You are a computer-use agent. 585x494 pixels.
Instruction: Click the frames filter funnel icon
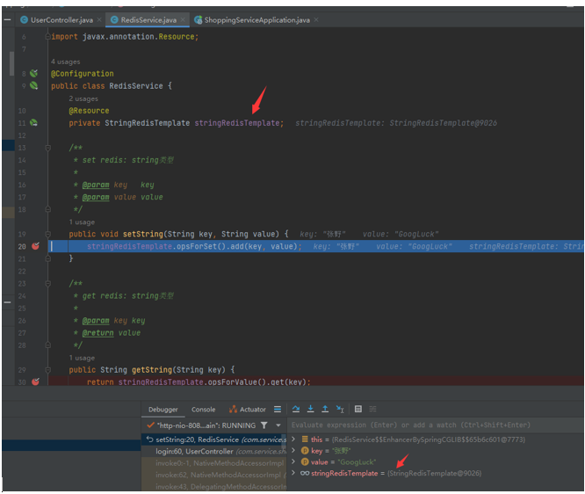coord(264,425)
